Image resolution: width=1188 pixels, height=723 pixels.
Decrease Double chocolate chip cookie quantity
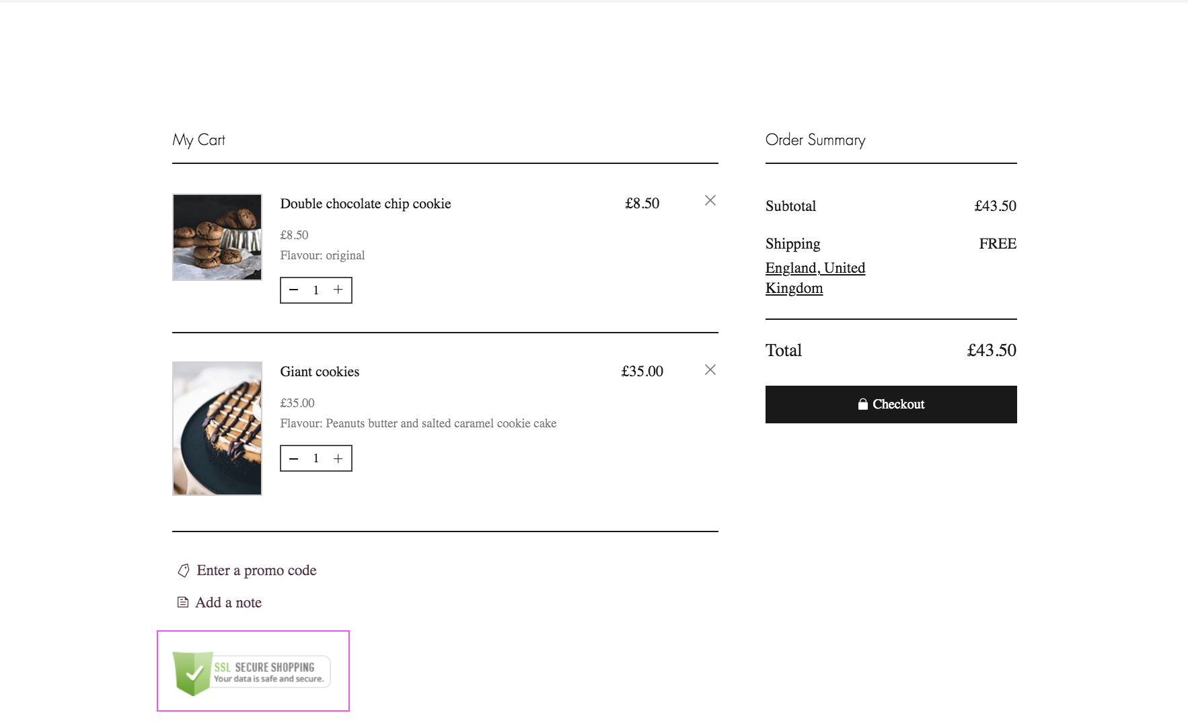click(x=294, y=290)
